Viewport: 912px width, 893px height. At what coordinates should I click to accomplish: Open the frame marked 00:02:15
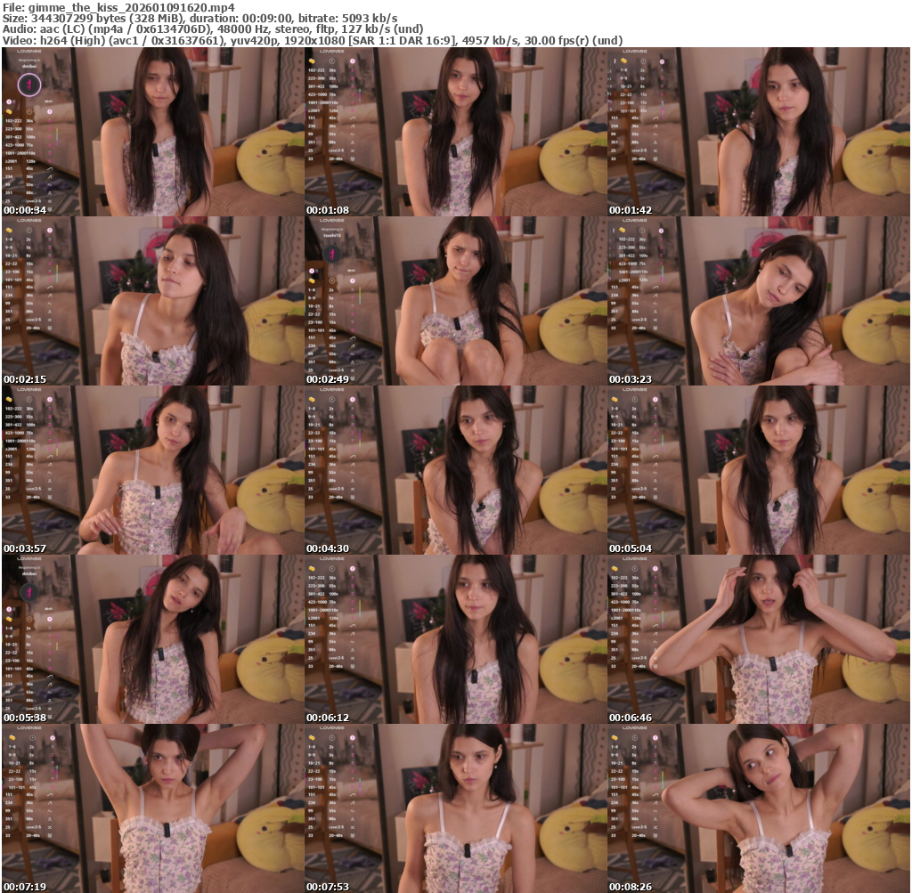(152, 301)
